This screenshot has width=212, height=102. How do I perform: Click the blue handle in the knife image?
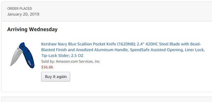27,55
